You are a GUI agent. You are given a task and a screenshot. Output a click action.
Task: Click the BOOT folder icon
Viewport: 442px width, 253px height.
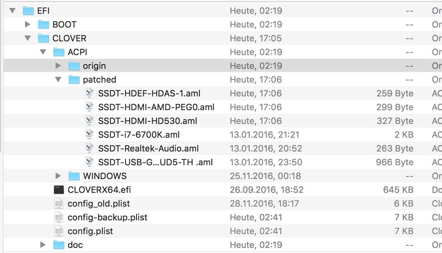44,25
